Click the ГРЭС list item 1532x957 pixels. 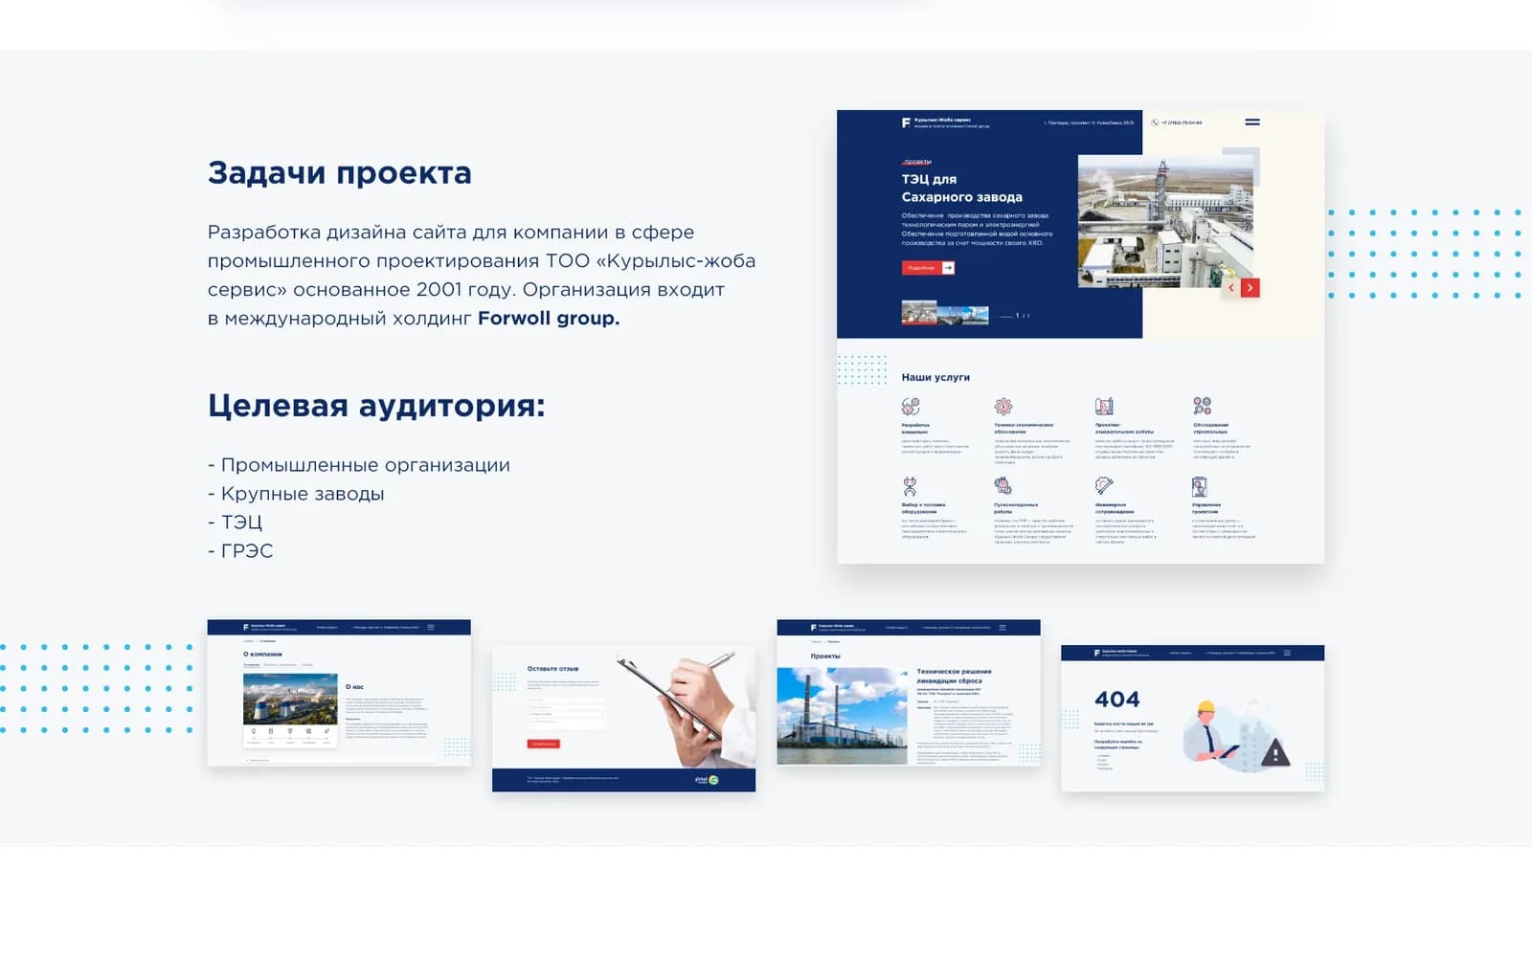click(x=240, y=551)
